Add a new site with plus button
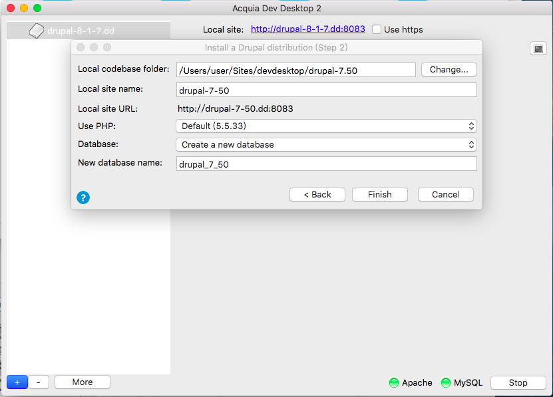553x397 pixels. click(x=17, y=382)
